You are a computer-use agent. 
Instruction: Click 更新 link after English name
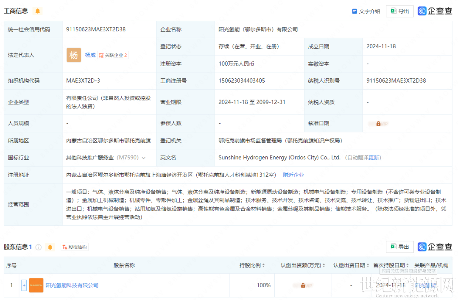[x=374, y=158]
